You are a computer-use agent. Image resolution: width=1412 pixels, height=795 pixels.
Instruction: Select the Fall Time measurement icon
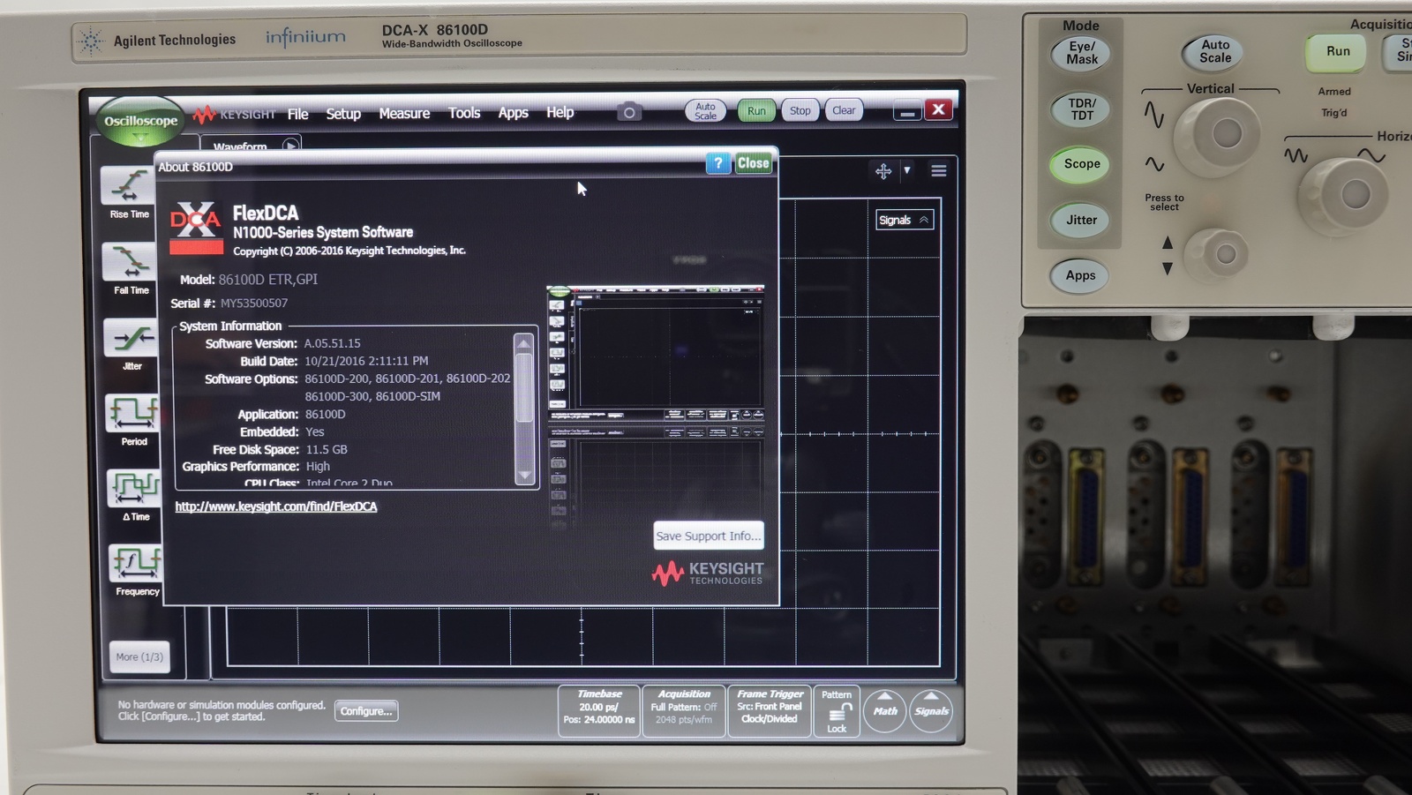tap(130, 261)
